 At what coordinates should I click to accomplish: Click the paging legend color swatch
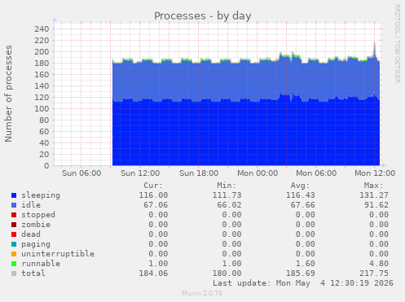[14, 244]
